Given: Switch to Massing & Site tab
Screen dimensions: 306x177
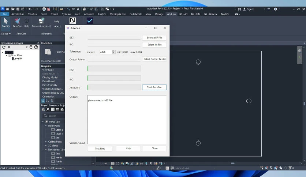Looking at the screenshot, I should (117, 14).
